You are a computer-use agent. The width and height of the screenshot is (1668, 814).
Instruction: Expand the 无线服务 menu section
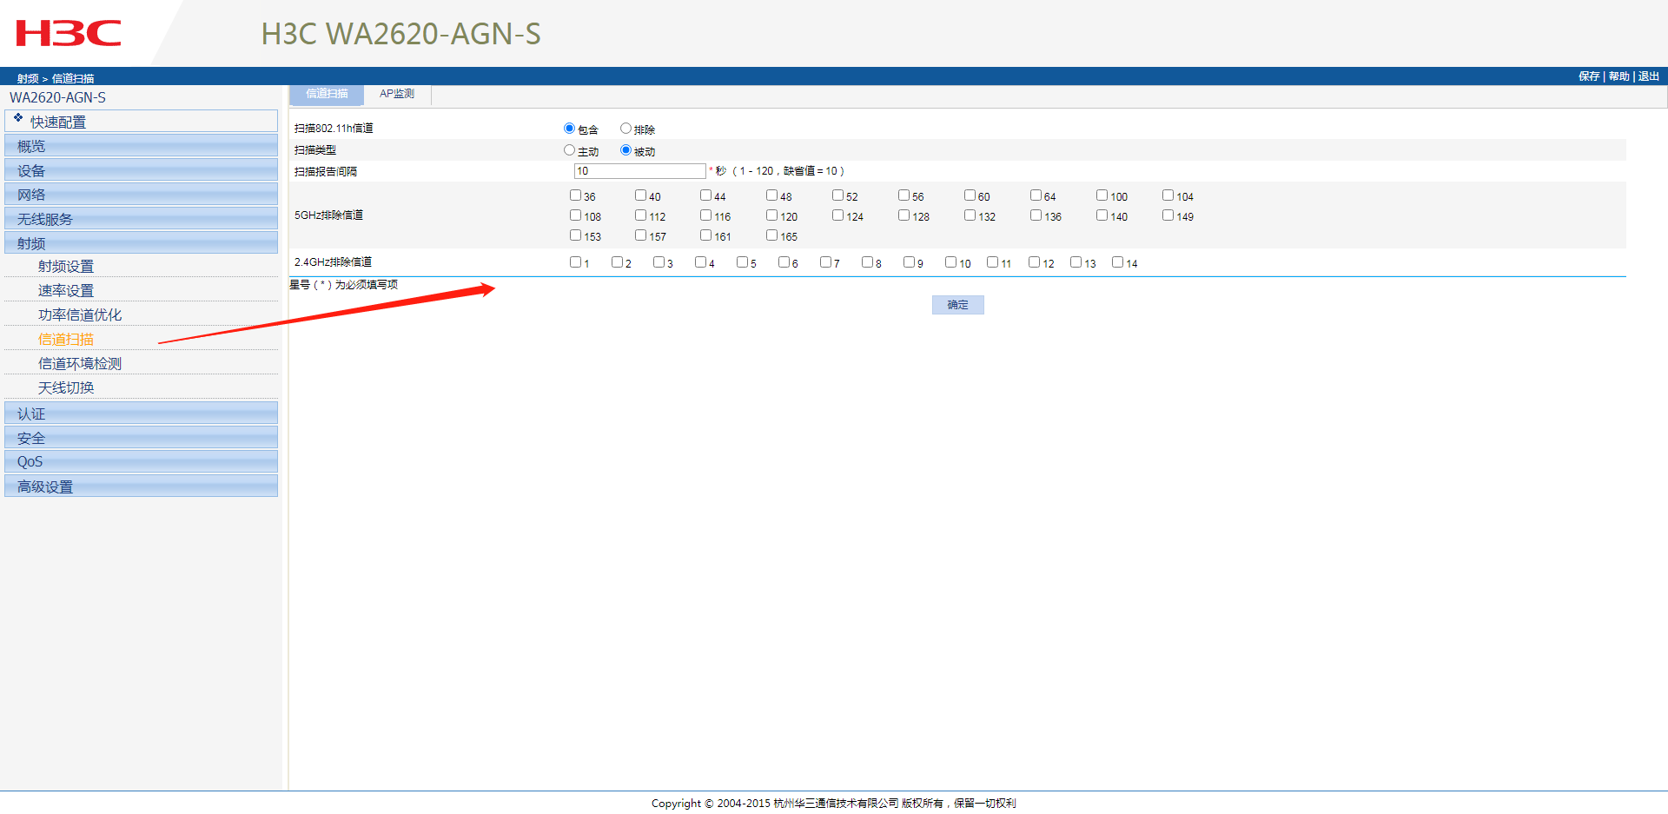pos(141,219)
